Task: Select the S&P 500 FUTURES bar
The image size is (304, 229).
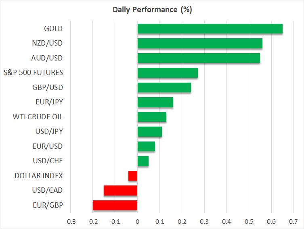Action: [168, 73]
